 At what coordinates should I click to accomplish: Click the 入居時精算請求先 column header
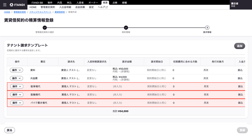coord(97,61)
